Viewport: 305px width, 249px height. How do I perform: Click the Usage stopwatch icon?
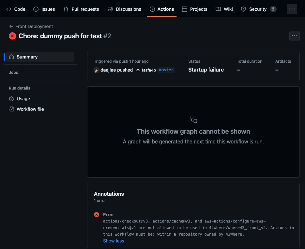(11, 99)
